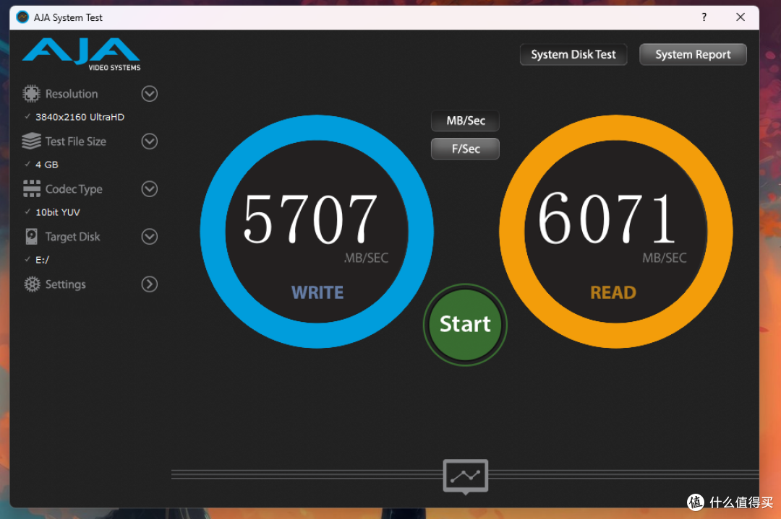Screen dimensions: 781x519
Task: Click the Target Disk drive icon
Action: [x=31, y=237]
